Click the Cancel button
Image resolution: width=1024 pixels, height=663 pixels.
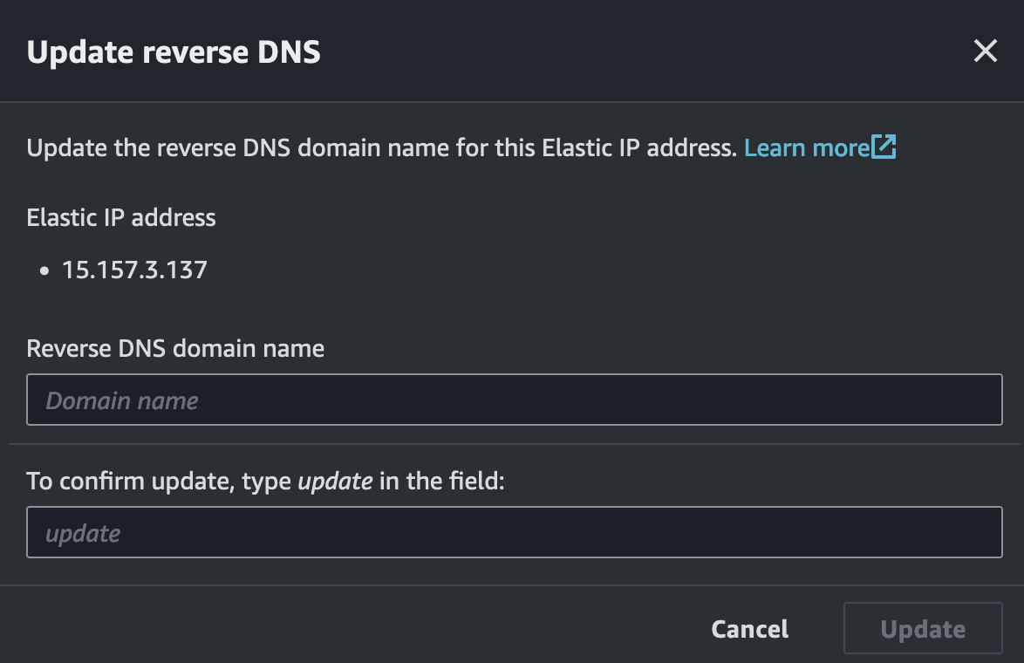[x=748, y=628]
